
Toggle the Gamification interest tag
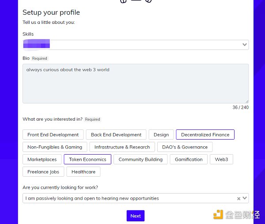pos(189,159)
